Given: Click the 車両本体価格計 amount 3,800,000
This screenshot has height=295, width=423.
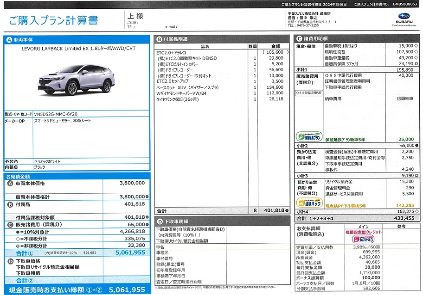Looking at the screenshot, I should click(x=132, y=197).
